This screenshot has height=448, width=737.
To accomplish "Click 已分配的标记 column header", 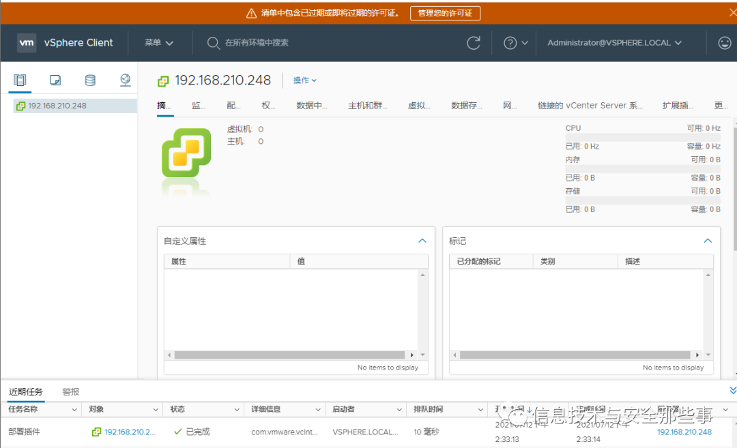I will (491, 261).
